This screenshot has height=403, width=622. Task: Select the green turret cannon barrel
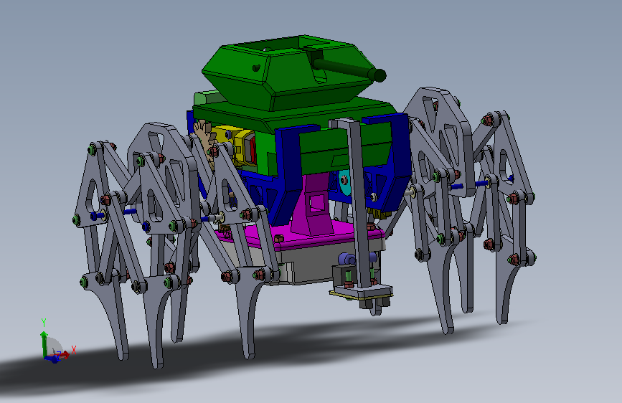coord(348,69)
